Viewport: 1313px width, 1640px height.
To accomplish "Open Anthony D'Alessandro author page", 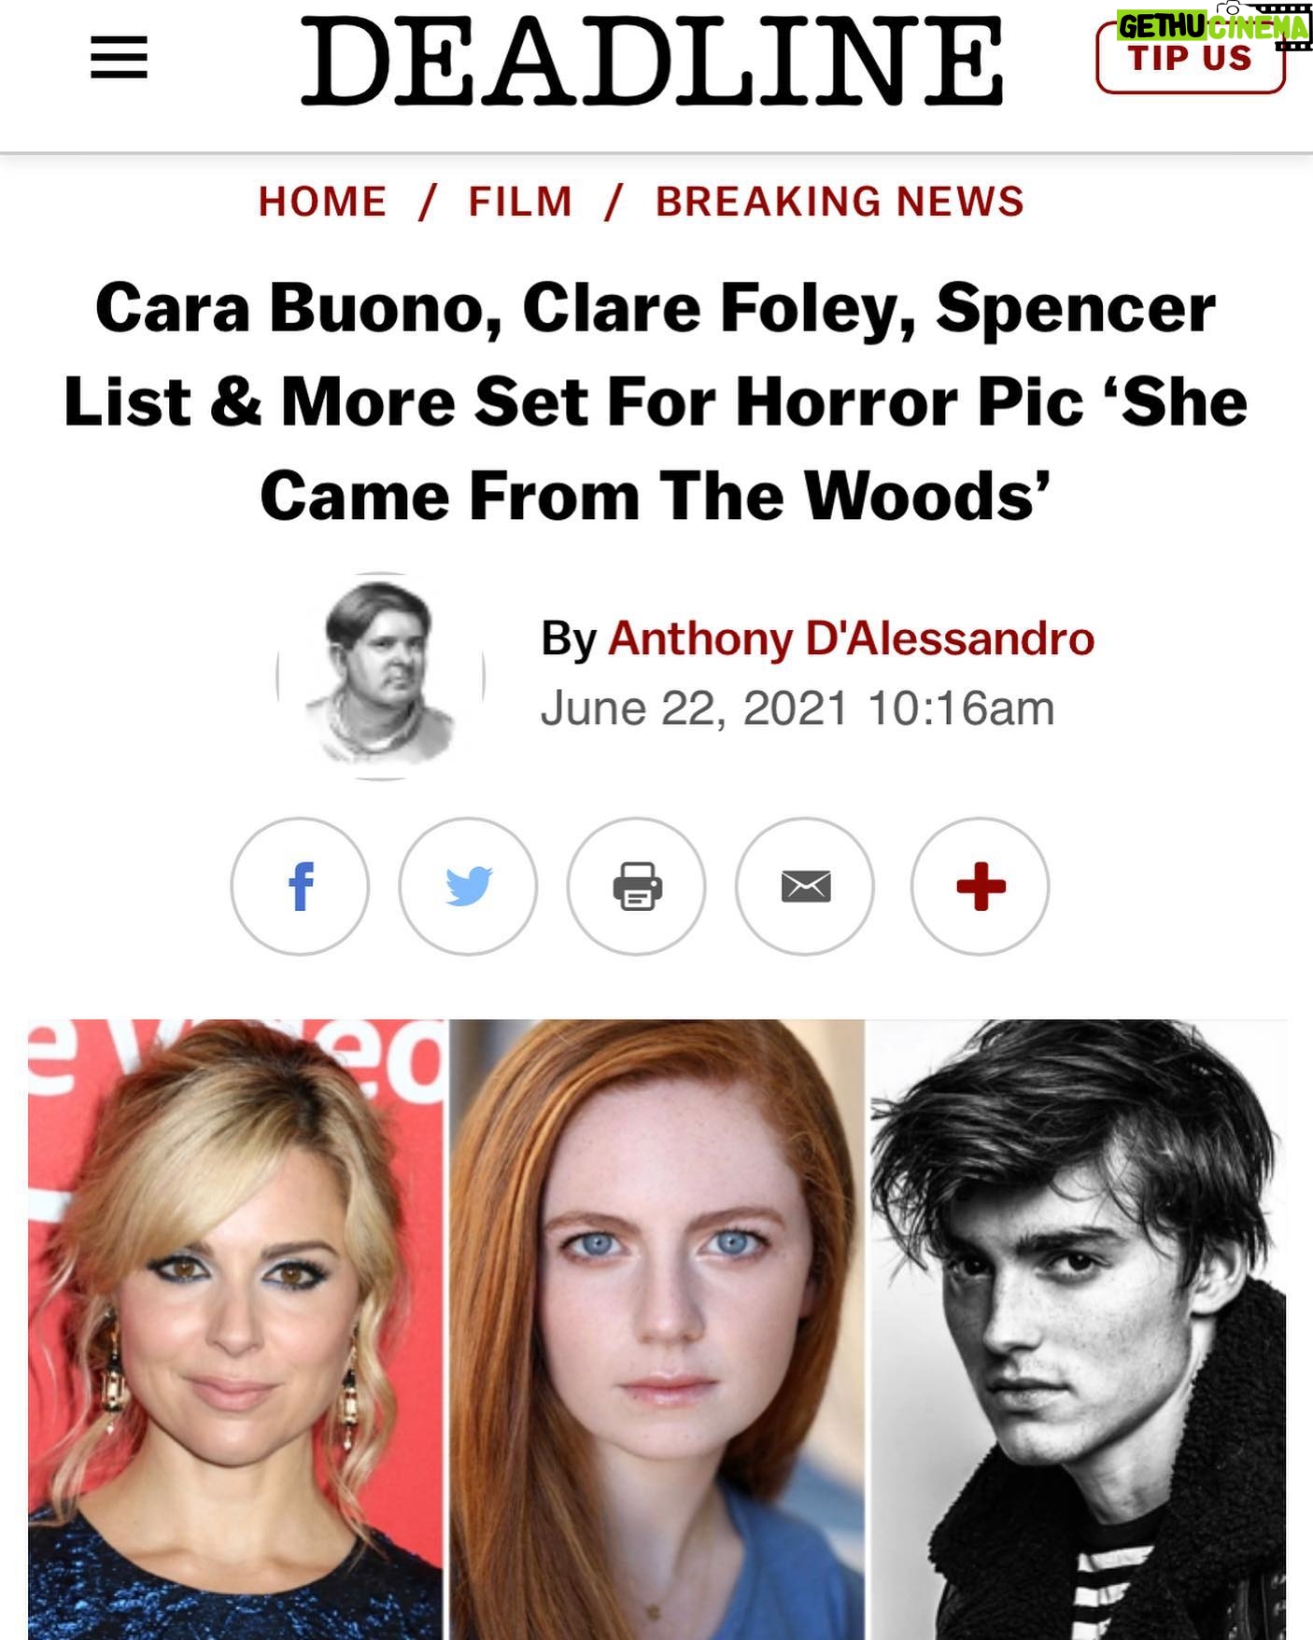I will (x=851, y=639).
